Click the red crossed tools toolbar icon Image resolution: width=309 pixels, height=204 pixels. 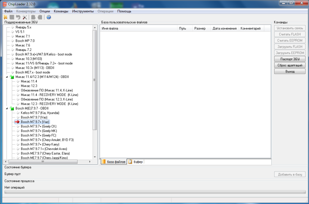click(x=25, y=17)
